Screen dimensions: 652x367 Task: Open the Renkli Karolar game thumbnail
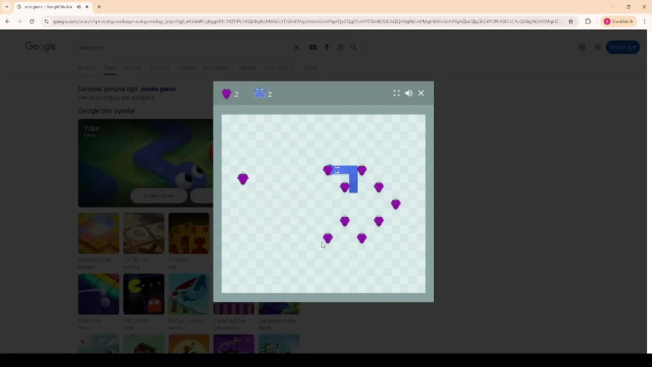pos(98,233)
